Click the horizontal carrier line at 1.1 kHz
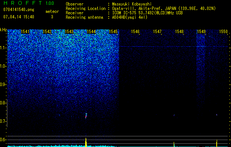This screenshot has height=147, width=231. [x=173, y=47]
